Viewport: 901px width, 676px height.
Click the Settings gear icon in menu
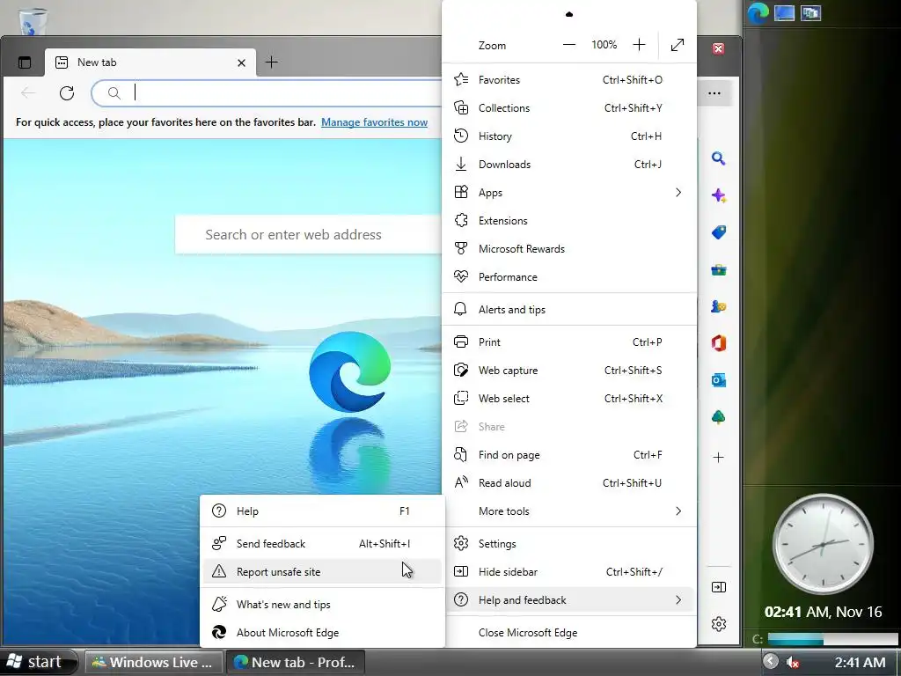pos(461,543)
